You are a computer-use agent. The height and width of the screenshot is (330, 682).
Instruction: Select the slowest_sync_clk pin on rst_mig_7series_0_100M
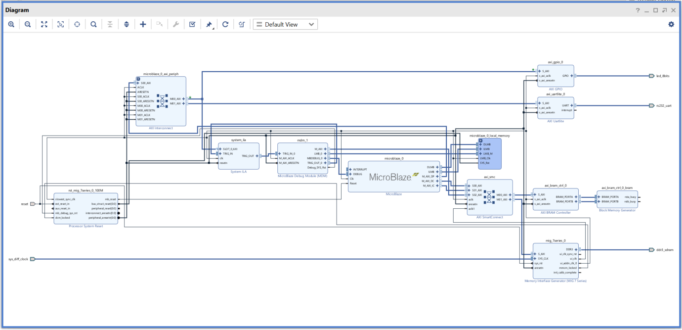(x=65, y=199)
